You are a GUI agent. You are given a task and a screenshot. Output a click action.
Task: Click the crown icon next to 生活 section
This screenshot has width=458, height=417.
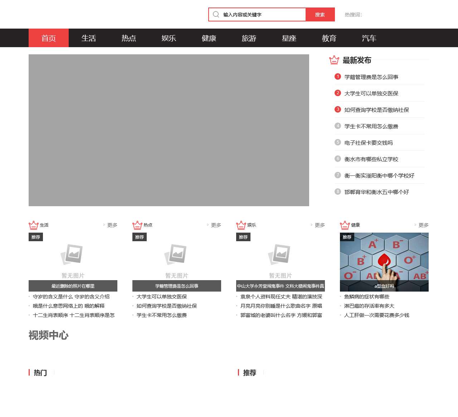coord(33,225)
